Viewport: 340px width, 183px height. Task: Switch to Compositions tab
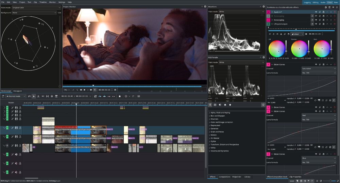[x=224, y=177]
